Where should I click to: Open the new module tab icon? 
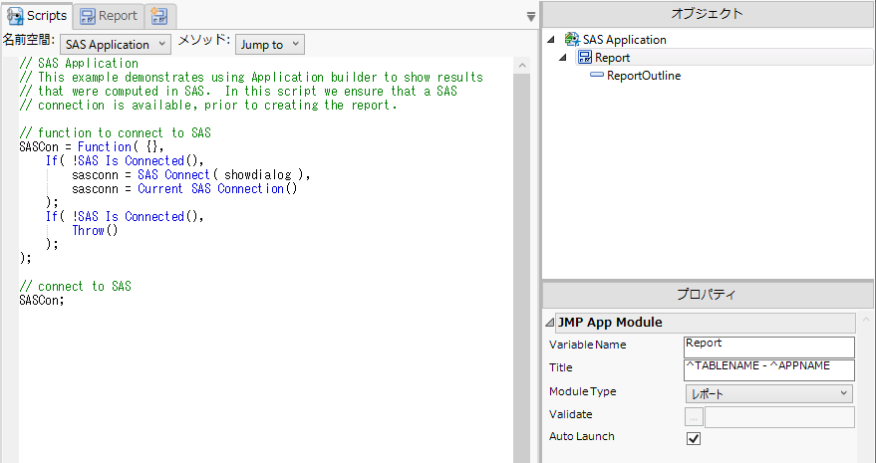[159, 15]
